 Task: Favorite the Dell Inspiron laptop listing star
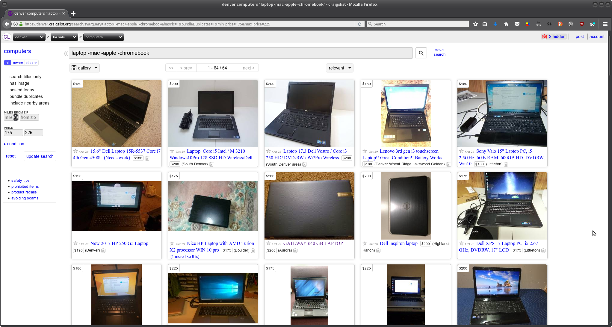365,243
